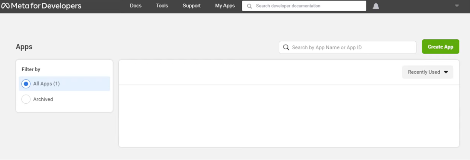Click the All Apps (1) filter row
Viewport: 470px width, 160px height.
click(x=64, y=84)
